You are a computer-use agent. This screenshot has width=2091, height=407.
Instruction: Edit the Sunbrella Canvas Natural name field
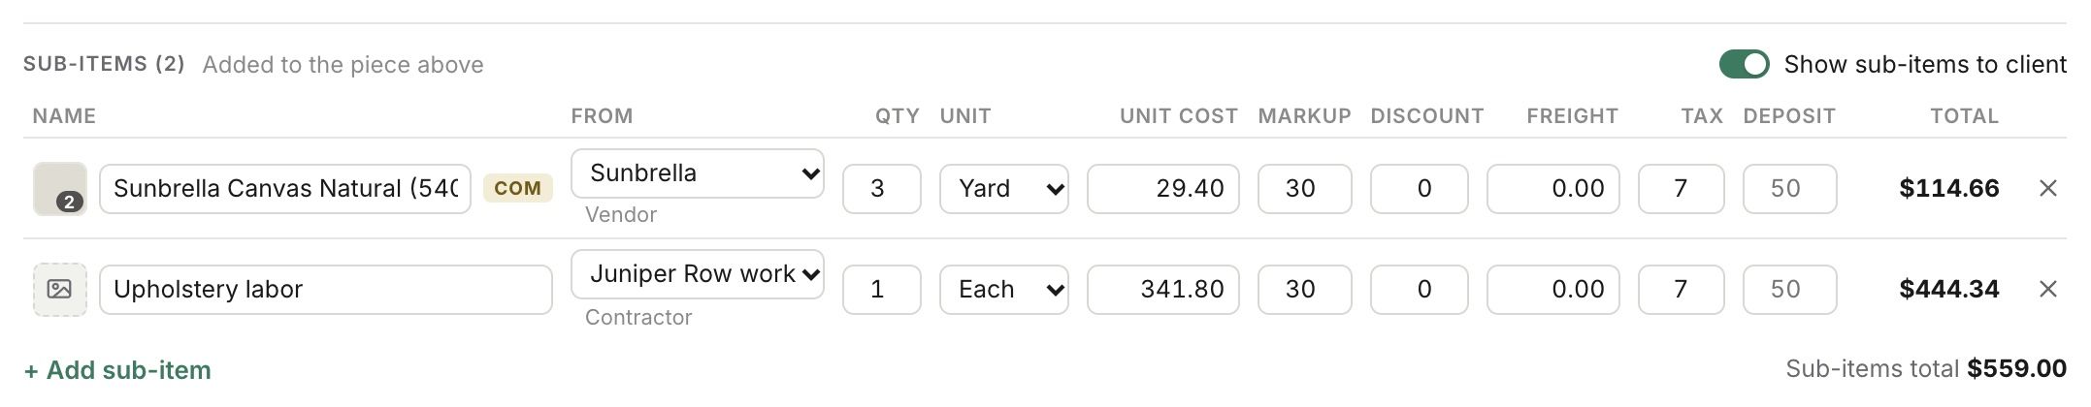pyautogui.click(x=285, y=188)
